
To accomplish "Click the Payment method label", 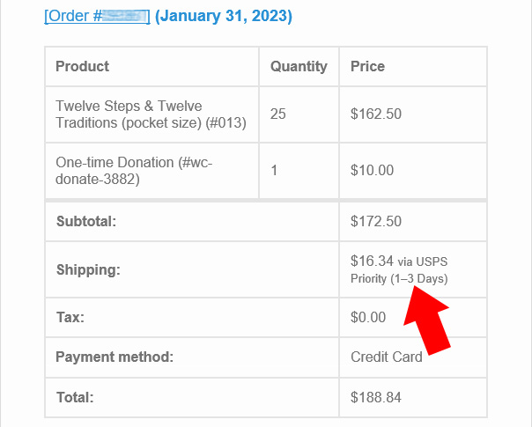I will pyautogui.click(x=114, y=357).
